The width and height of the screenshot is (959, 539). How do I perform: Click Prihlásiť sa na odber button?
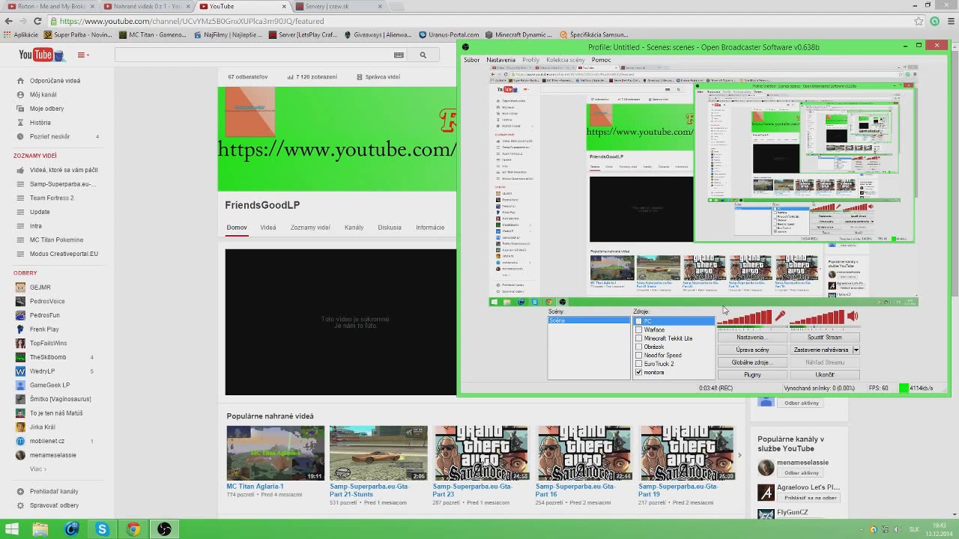[x=808, y=498]
